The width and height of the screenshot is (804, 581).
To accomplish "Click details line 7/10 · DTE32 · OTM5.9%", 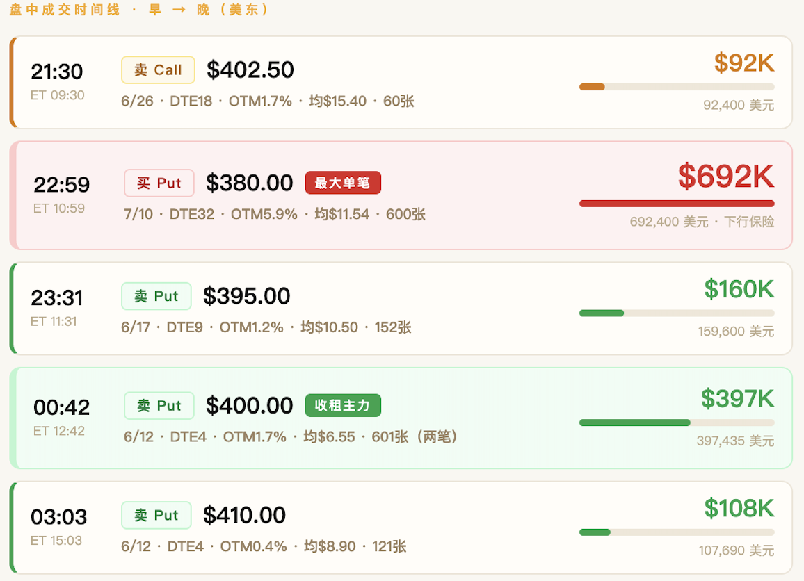I will [x=275, y=215].
